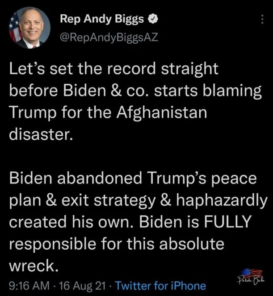Click the blue verified badge
Image resolution: width=273 pixels, height=296 pixels.
point(153,19)
